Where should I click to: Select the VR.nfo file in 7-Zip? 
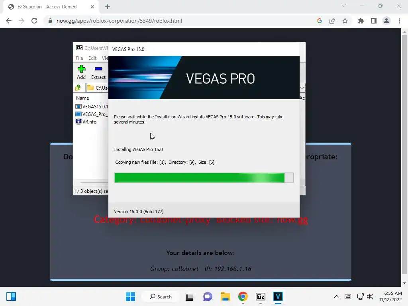pos(86,122)
